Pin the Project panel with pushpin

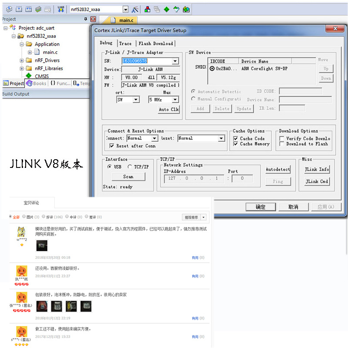click(x=85, y=19)
